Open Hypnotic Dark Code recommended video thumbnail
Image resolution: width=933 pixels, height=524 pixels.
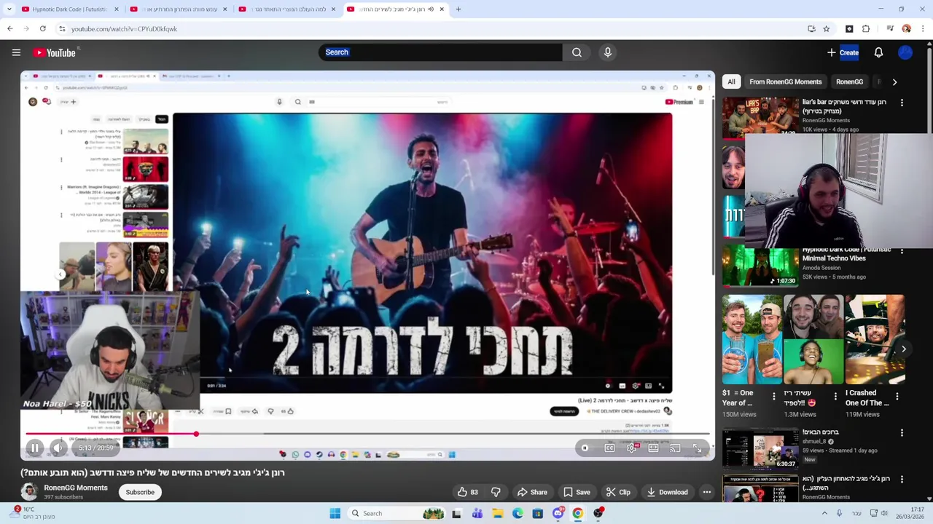[x=760, y=266]
